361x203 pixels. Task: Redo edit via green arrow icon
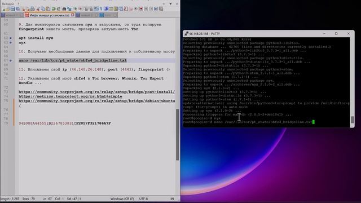tap(59, 9)
